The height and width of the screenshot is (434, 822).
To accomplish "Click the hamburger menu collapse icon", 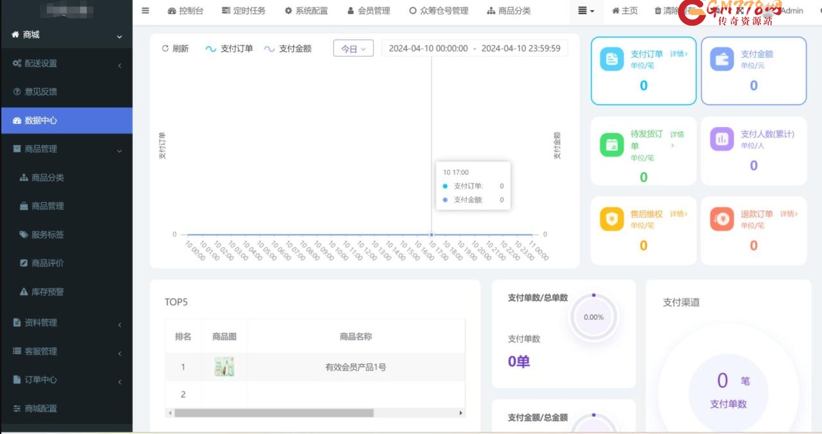I will [146, 11].
